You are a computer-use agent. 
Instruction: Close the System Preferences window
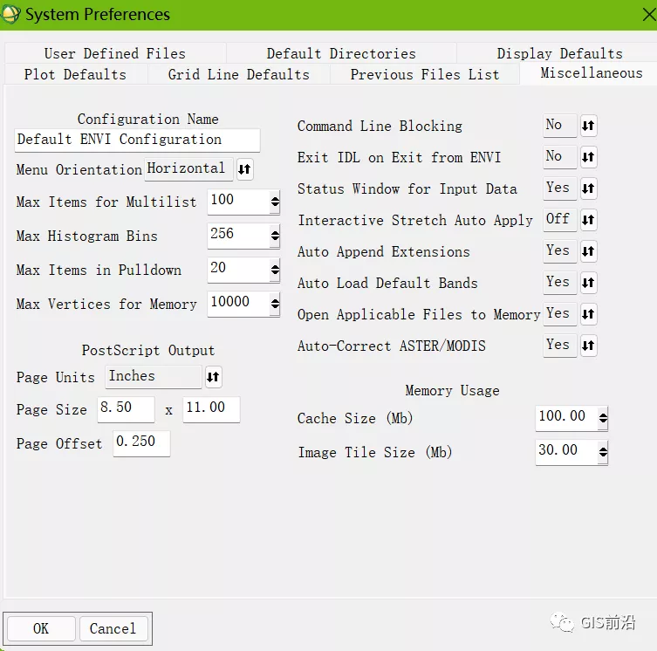(648, 15)
